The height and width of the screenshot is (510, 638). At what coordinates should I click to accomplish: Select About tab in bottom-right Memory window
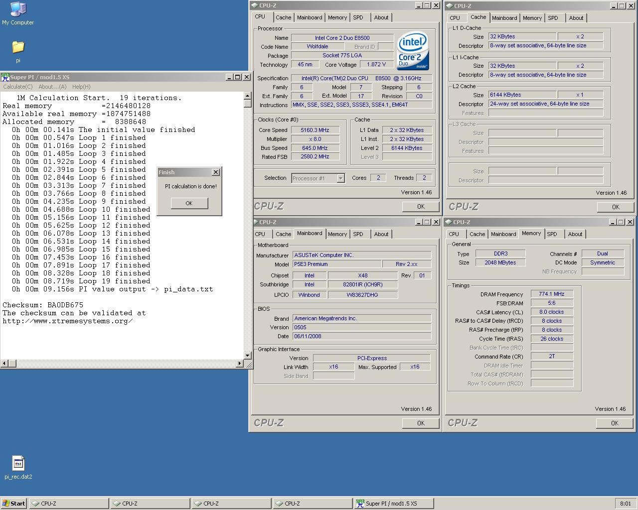tap(575, 234)
